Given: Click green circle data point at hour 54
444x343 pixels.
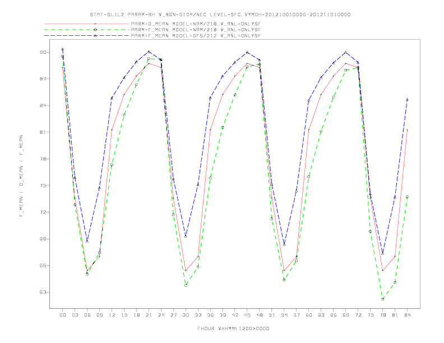Looking at the screenshot, I should [x=284, y=280].
